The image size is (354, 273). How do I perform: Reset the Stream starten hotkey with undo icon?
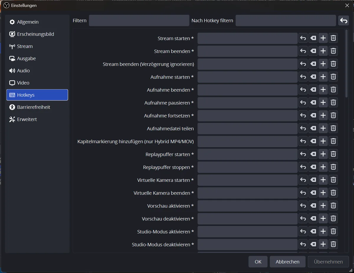point(303,38)
